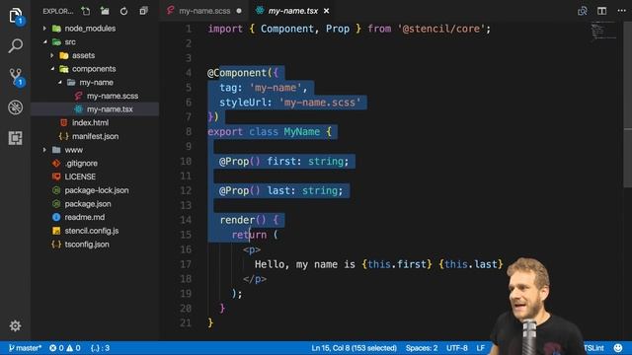Open the Search view in activity bar
This screenshot has height=355, width=632.
16,46
